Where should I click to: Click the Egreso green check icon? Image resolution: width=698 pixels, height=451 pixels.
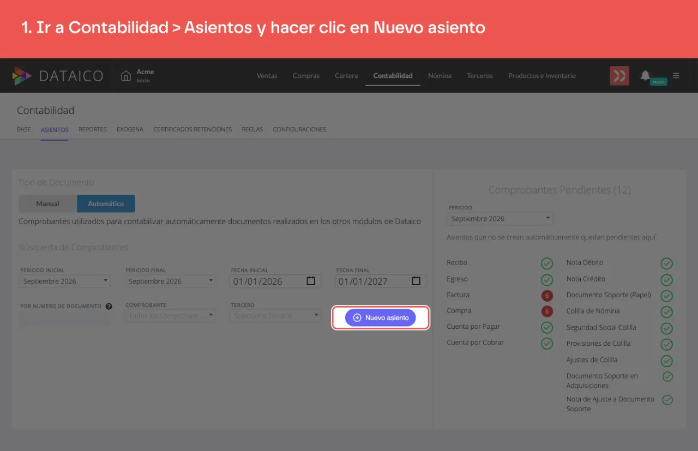click(547, 280)
